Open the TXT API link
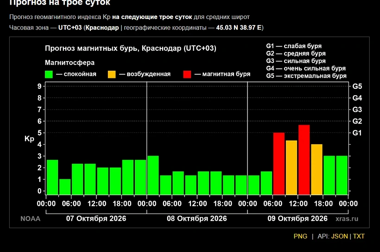This screenshot has width=380, height=252. [359, 236]
